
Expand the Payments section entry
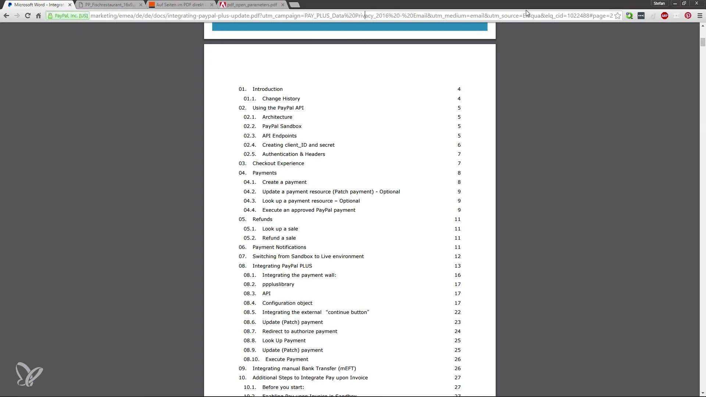(264, 172)
